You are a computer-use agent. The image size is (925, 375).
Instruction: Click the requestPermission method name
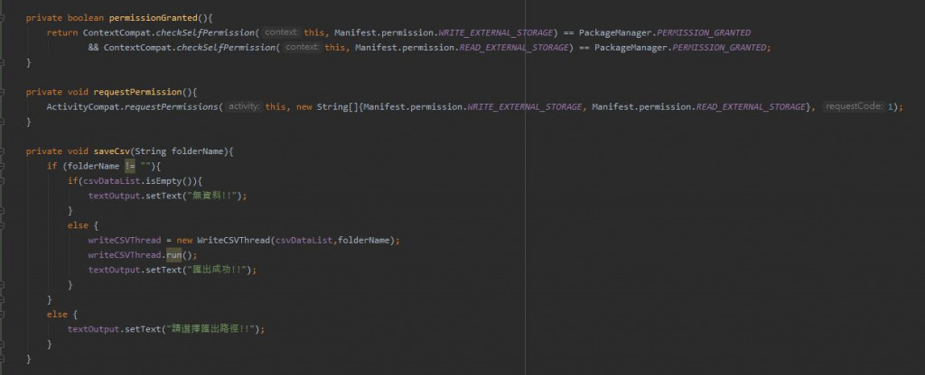coord(137,92)
